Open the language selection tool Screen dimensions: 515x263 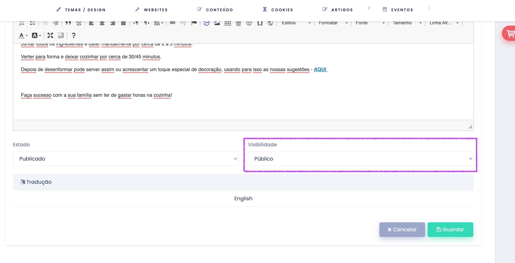coord(158,23)
